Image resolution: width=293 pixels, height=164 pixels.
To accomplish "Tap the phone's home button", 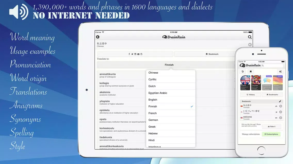I will 261,150.
